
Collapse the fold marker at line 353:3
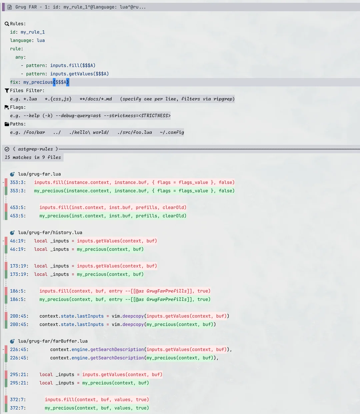pyautogui.click(x=3, y=183)
